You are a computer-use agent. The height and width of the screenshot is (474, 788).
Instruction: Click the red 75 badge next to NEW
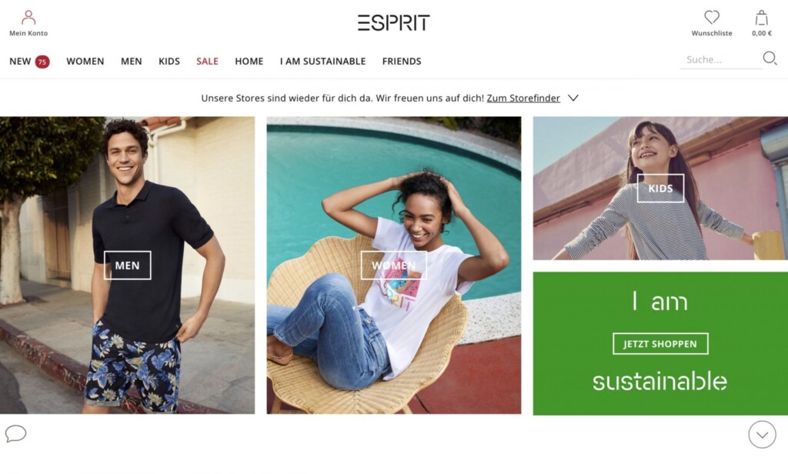tap(42, 62)
